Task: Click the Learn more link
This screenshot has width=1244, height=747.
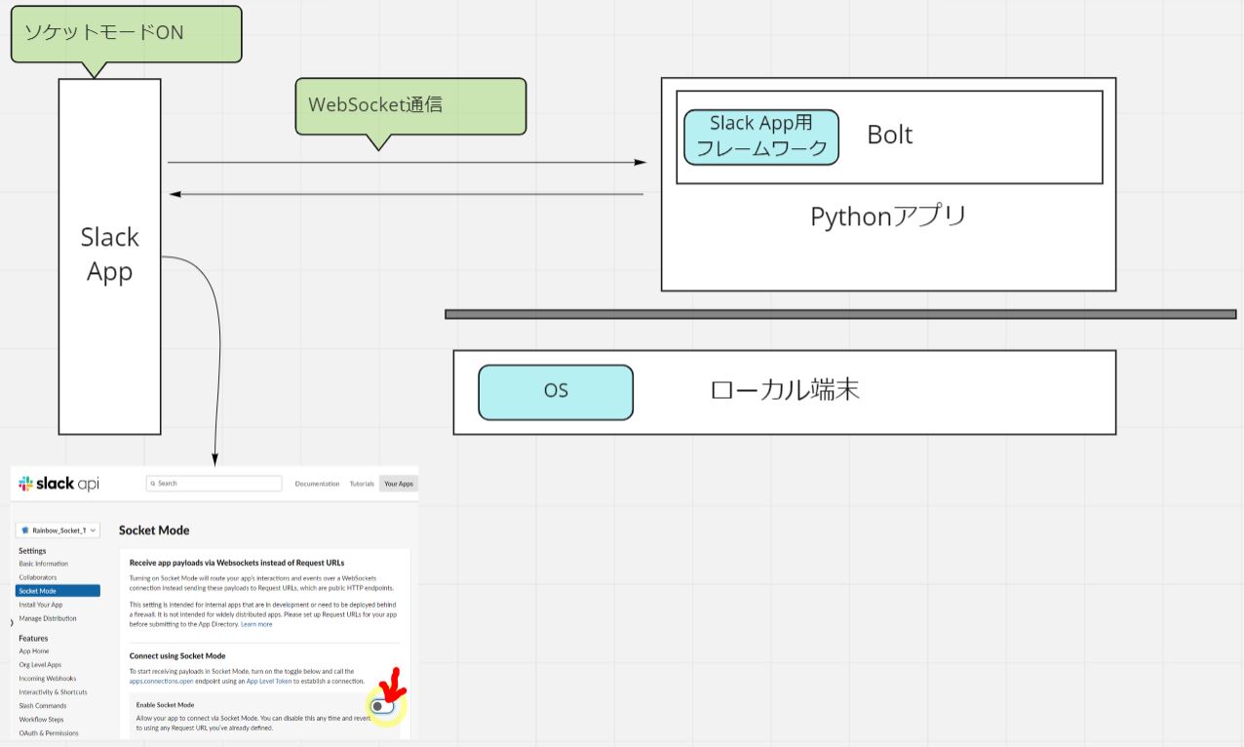Action: tap(256, 624)
